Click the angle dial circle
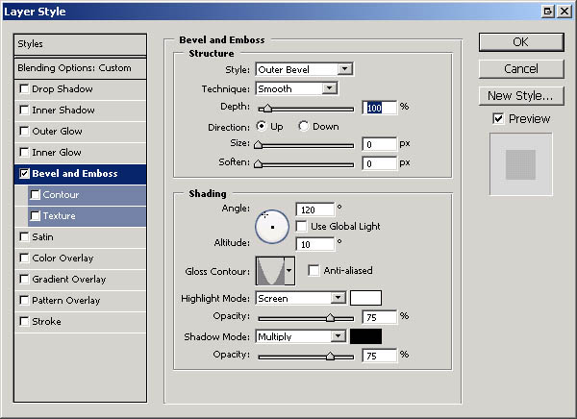Viewport: 577px width, 419px height. click(x=273, y=226)
